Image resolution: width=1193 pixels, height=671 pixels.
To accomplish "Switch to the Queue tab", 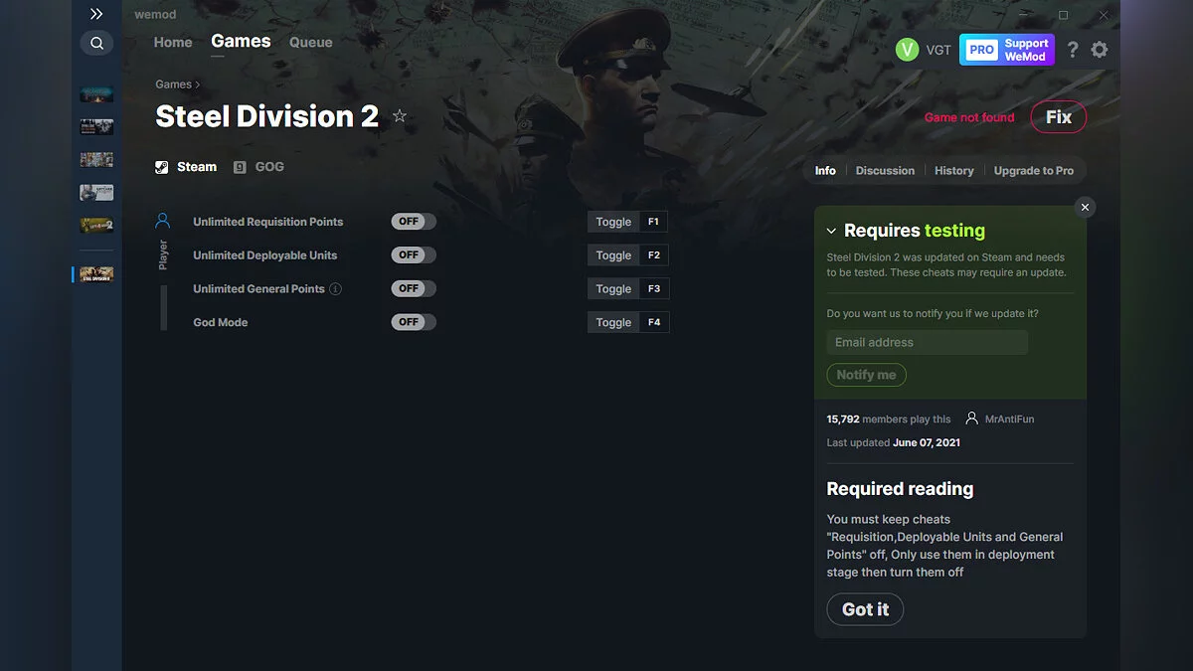I will [x=310, y=43].
